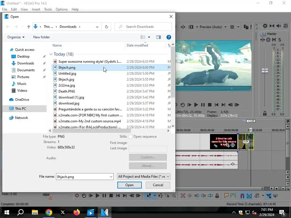
Task: Go to end in bottom transport bar
Action: coord(125,196)
